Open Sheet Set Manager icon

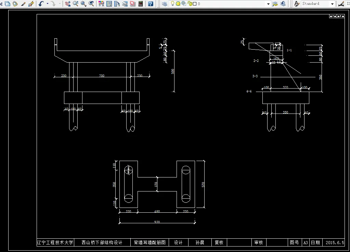(125, 3)
